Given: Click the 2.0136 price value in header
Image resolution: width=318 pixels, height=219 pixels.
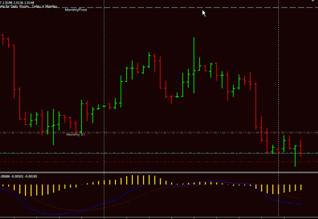Looking at the screenshot, I should click(x=18, y=3).
